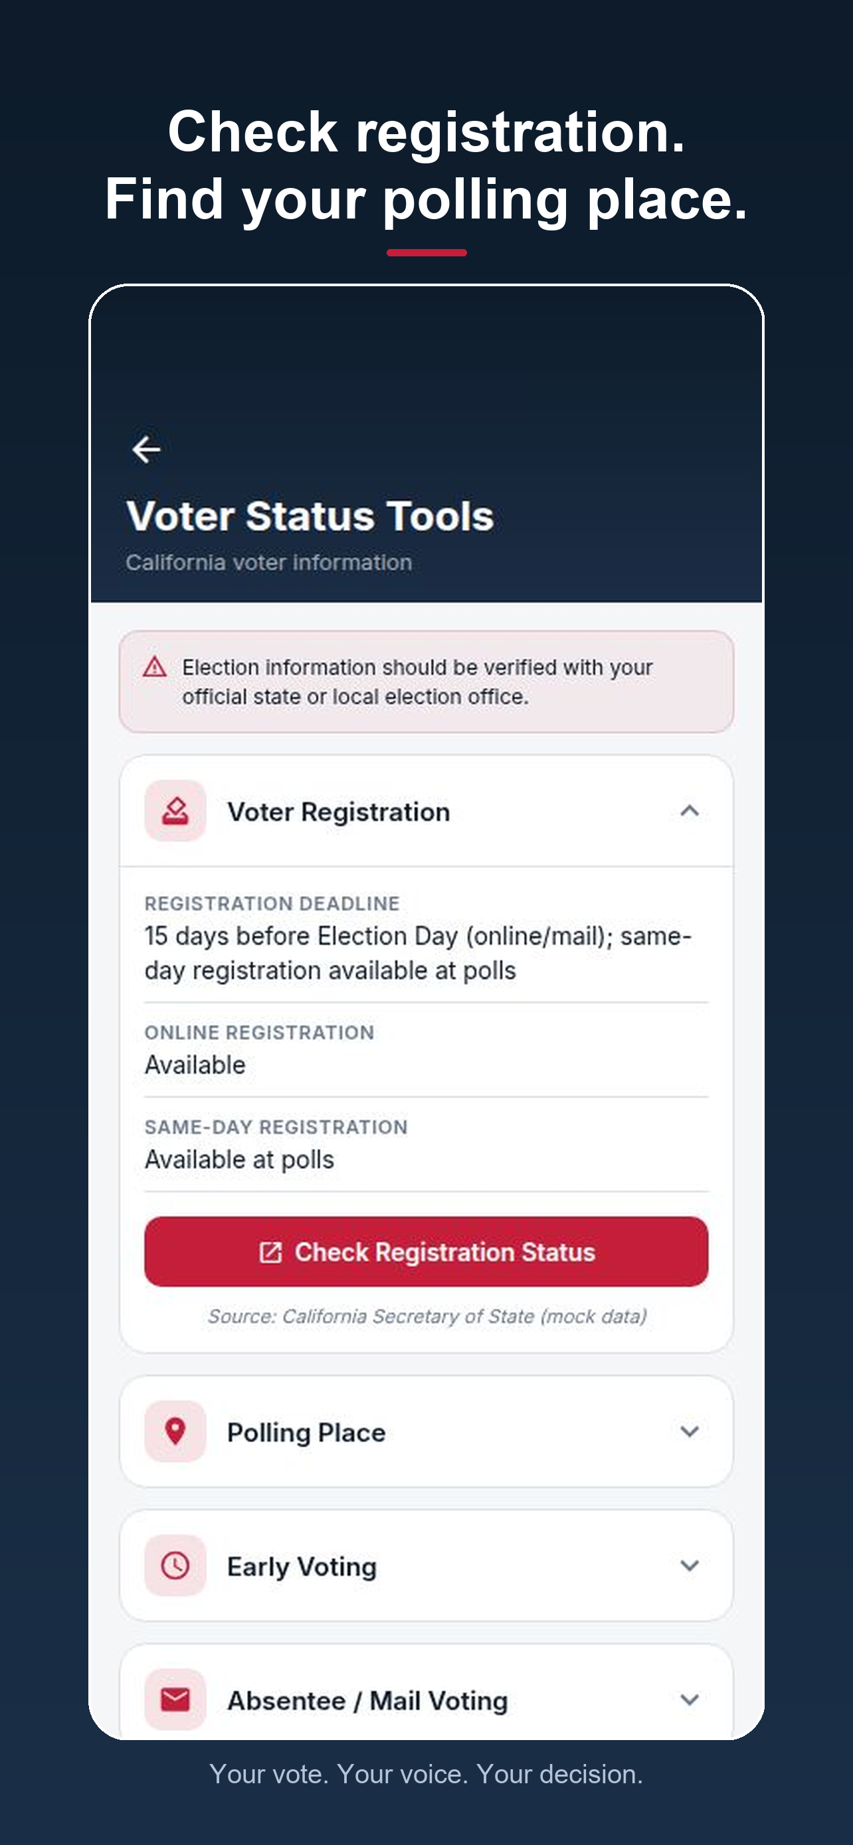Image resolution: width=853 pixels, height=1845 pixels.
Task: Click the Early Voting clock icon
Action: click(x=175, y=1565)
